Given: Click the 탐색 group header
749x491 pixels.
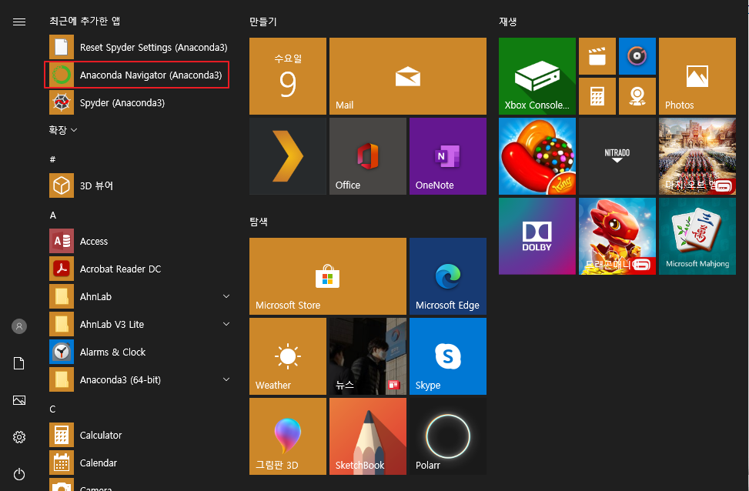Looking at the screenshot, I should [x=259, y=222].
